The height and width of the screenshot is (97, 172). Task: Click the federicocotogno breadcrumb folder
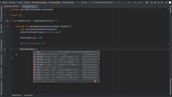click(40, 2)
